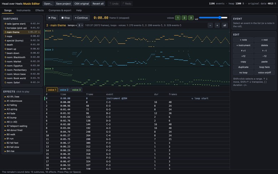The image size is (278, 174).
Task: Open the Instruments tab
Action: tap(24, 10)
